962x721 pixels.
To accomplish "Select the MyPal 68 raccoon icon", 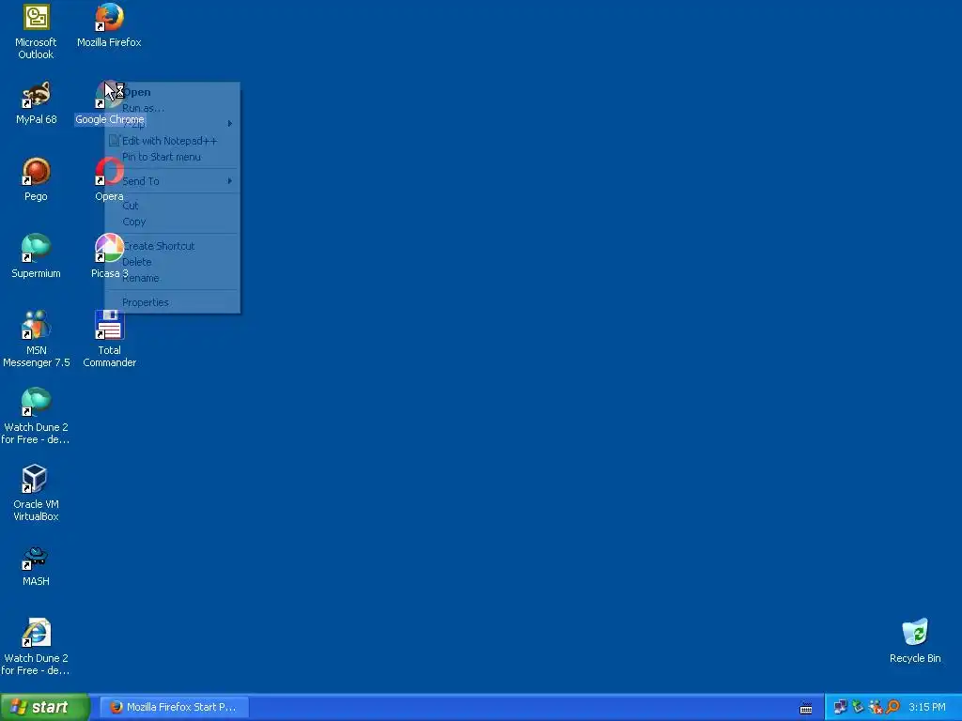I will pyautogui.click(x=36, y=95).
